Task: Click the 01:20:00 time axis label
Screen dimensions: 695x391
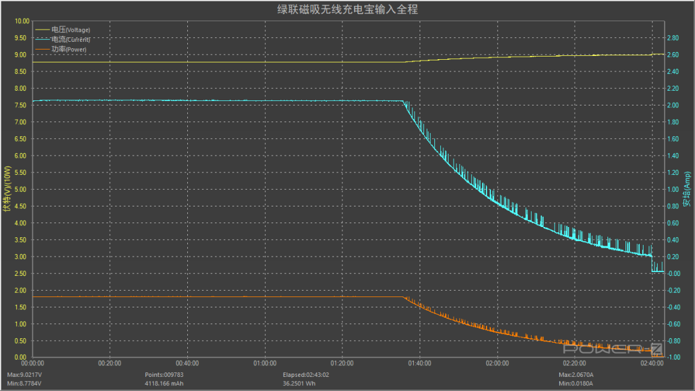Action: tap(342, 363)
